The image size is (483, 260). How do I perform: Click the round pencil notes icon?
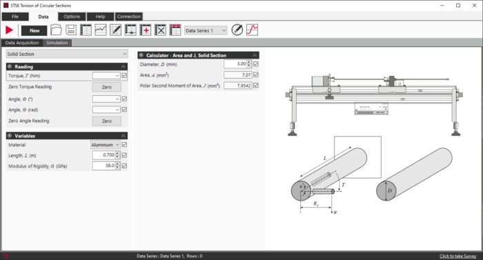click(237, 30)
